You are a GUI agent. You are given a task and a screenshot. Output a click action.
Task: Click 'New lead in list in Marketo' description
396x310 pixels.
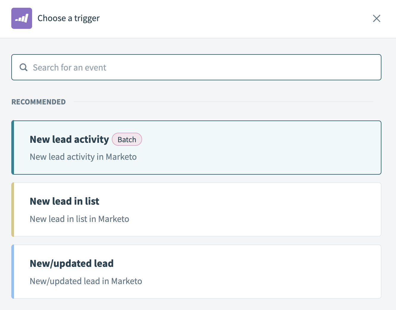pos(79,219)
